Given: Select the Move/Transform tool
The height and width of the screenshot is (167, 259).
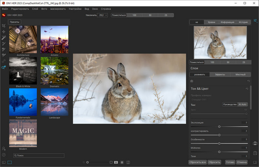Looking at the screenshot, I should (x=4, y=31).
